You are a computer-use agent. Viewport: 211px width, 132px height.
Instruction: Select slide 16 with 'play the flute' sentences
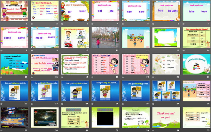click(x=45, y=64)
